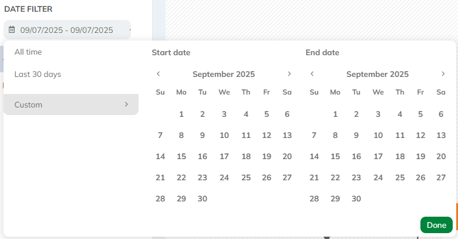Click the Start date September 2025 header

pos(224,74)
